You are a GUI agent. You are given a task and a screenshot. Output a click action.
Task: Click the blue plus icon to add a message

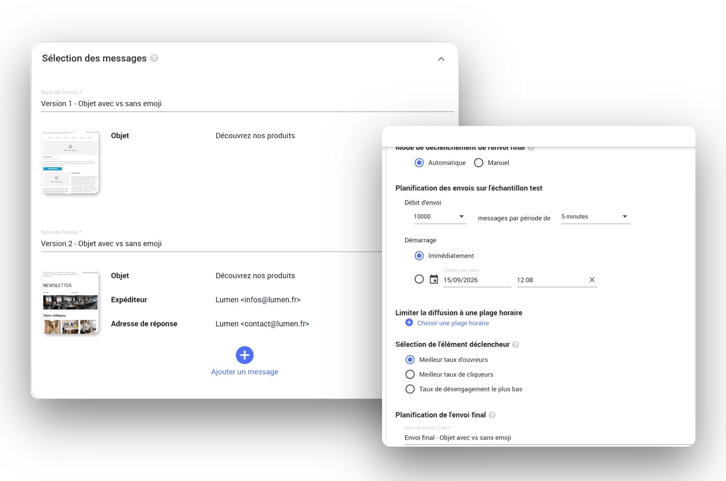[x=245, y=355]
